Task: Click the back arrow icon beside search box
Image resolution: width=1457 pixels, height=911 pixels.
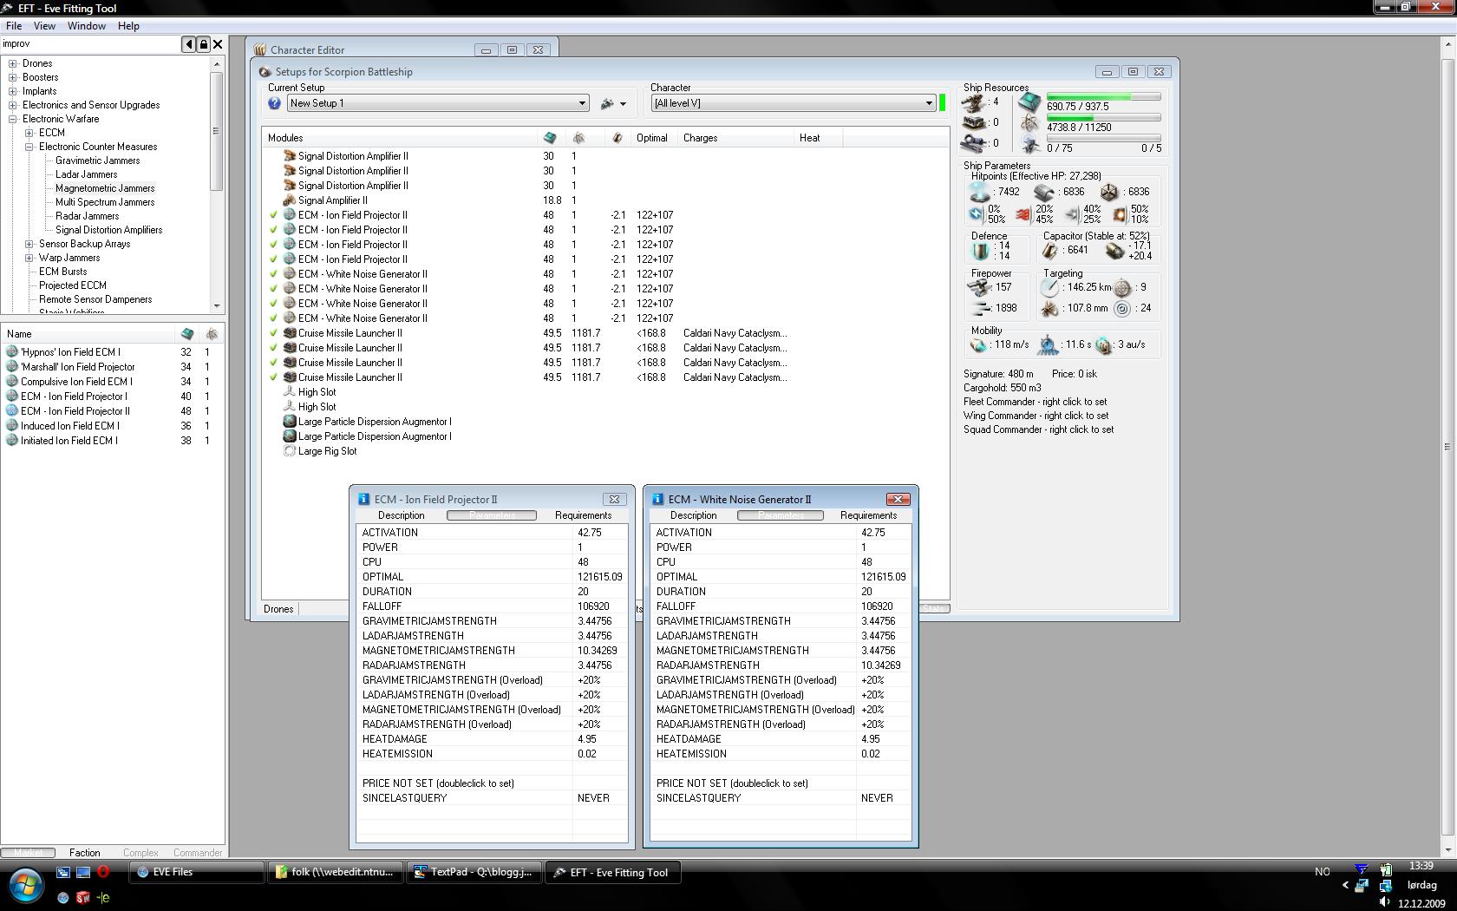Action: (x=188, y=44)
